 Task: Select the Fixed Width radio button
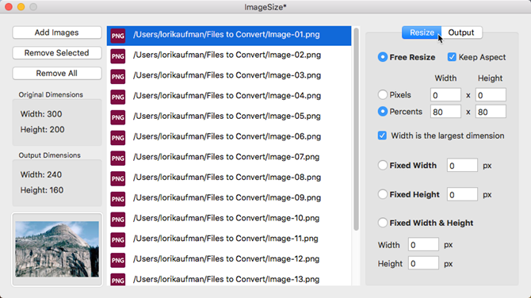point(382,166)
